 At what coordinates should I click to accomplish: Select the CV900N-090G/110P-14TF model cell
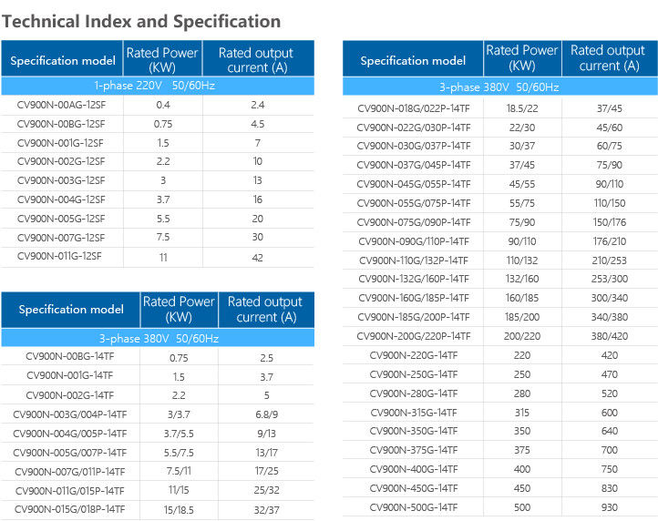click(413, 240)
